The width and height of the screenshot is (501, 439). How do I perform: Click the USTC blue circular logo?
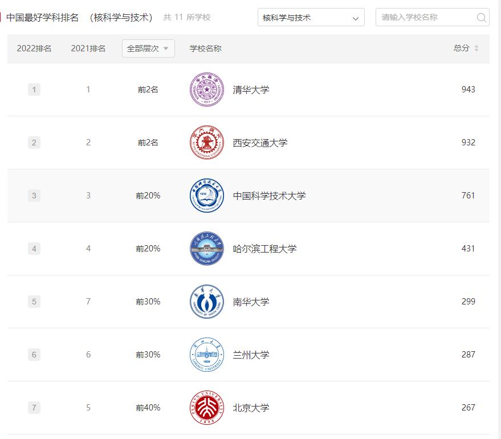point(206,196)
